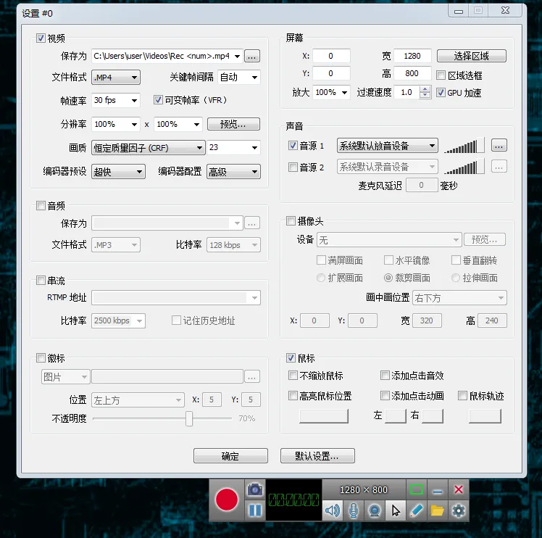
Task: Adjust audio source 1 volume meter
Action: pos(464,146)
